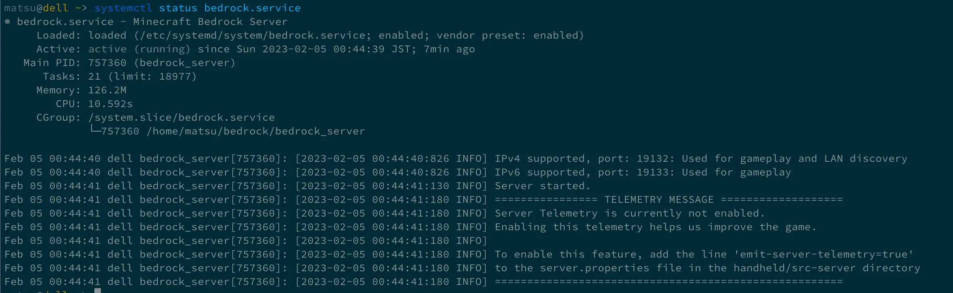Click the 'active (running)' status text
Image resolution: width=953 pixels, height=293 pixels.
139,49
